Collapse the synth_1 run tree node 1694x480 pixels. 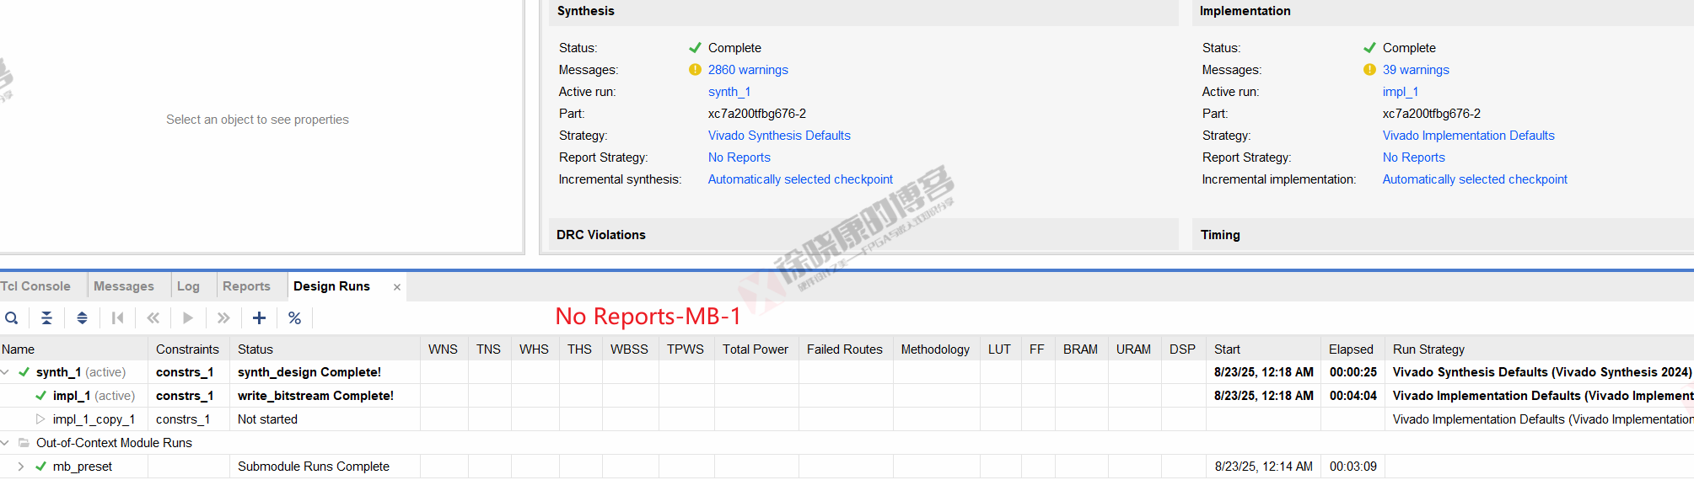(x=5, y=372)
